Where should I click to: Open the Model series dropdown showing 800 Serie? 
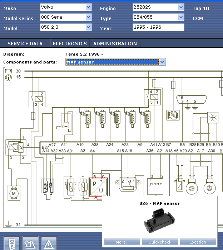tap(66, 17)
